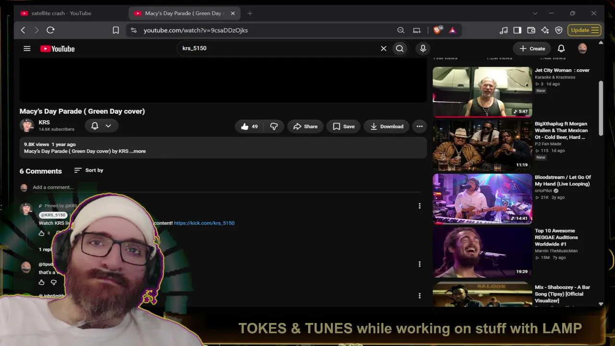Reload the current YouTube page
Image resolution: width=615 pixels, height=346 pixels.
[50, 30]
